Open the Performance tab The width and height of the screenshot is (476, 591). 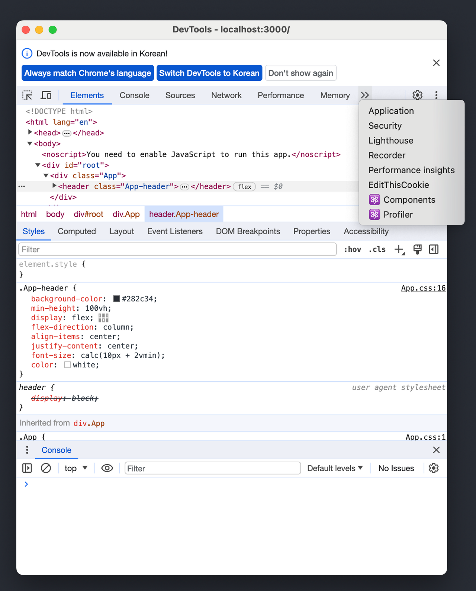click(x=281, y=96)
